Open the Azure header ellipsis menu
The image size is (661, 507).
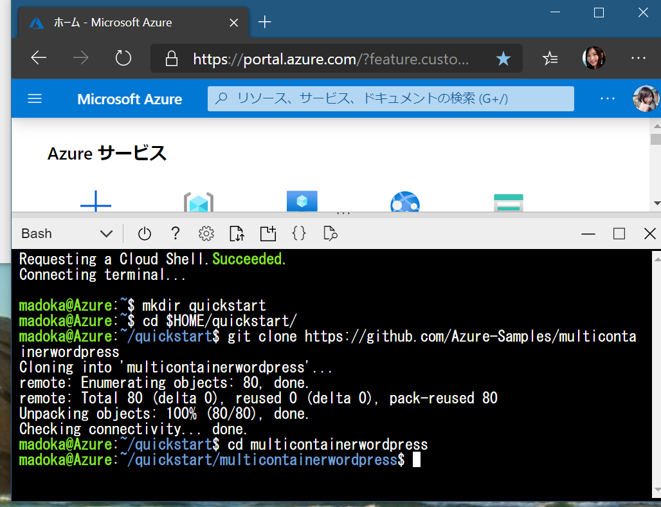pyautogui.click(x=607, y=99)
